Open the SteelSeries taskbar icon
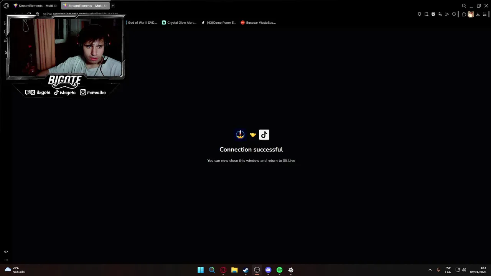The width and height of the screenshot is (491, 276). click(x=291, y=270)
